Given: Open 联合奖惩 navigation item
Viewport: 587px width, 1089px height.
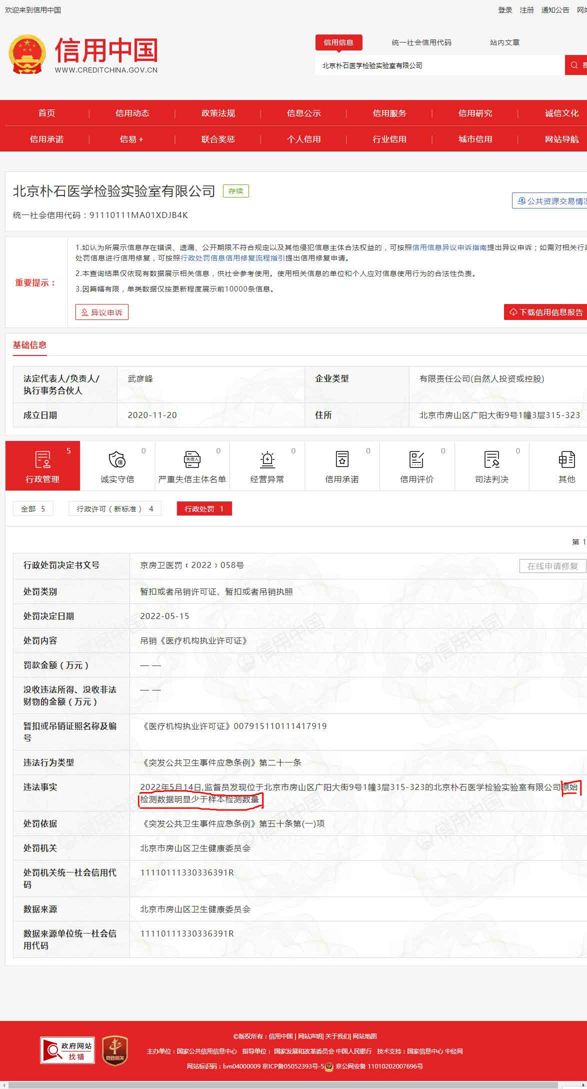Looking at the screenshot, I should (218, 139).
